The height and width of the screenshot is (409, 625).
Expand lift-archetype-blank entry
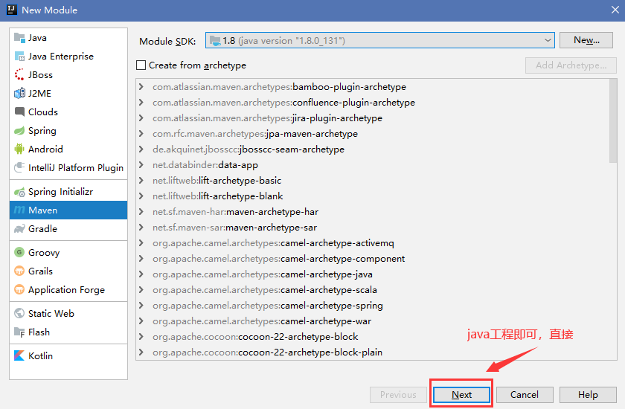coord(141,196)
